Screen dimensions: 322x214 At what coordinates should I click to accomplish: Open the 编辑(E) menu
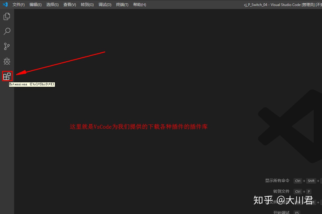pos(35,4)
